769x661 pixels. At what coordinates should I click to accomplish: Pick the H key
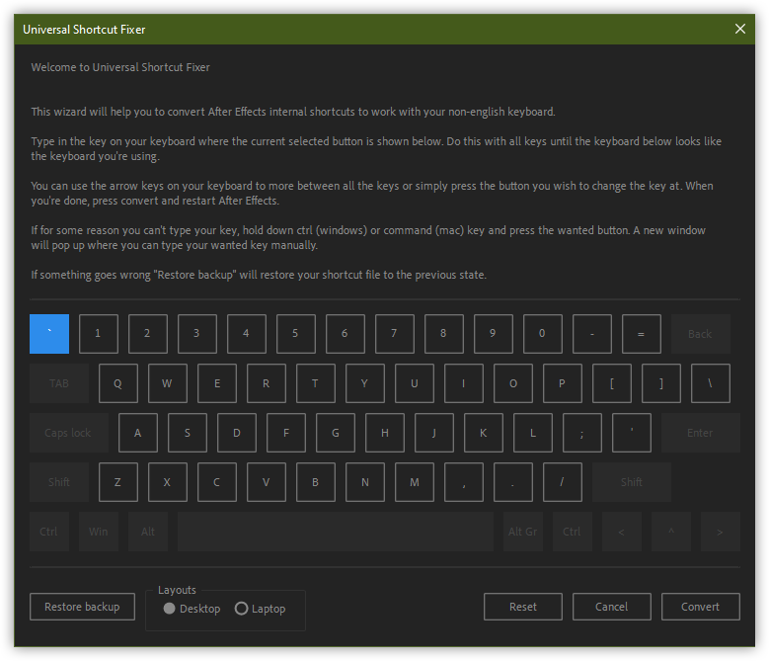click(x=385, y=433)
